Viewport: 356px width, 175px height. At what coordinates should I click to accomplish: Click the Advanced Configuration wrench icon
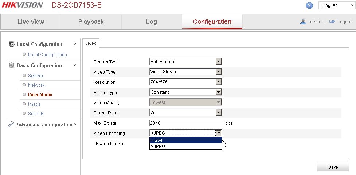(x=11, y=124)
